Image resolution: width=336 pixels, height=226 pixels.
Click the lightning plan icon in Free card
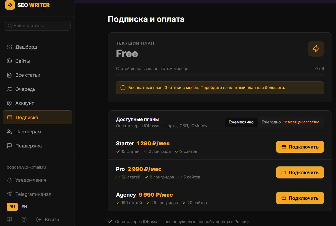pos(316,49)
